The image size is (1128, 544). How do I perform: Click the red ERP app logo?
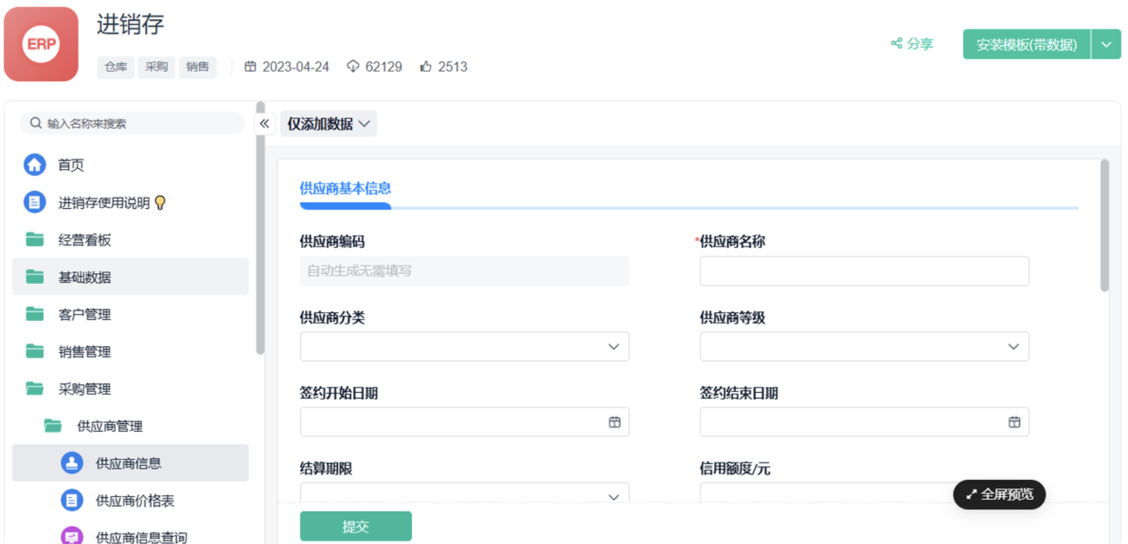41,44
